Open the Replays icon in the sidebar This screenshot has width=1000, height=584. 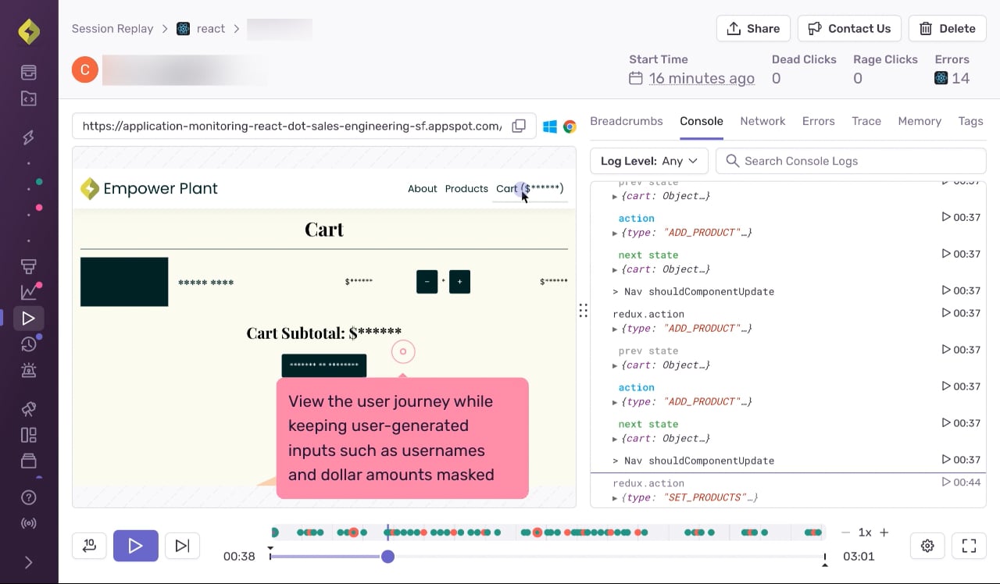[x=29, y=319]
